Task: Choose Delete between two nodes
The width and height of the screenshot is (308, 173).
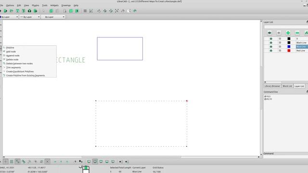Action: point(29,63)
